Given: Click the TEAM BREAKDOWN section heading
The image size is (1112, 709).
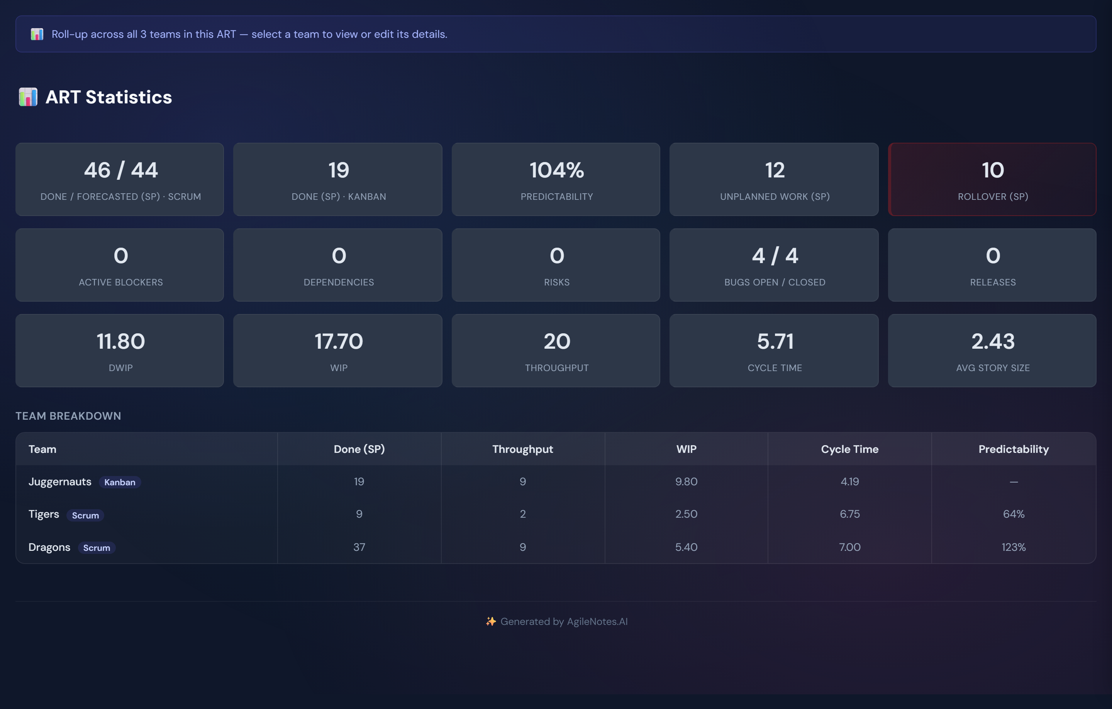Looking at the screenshot, I should (68, 416).
